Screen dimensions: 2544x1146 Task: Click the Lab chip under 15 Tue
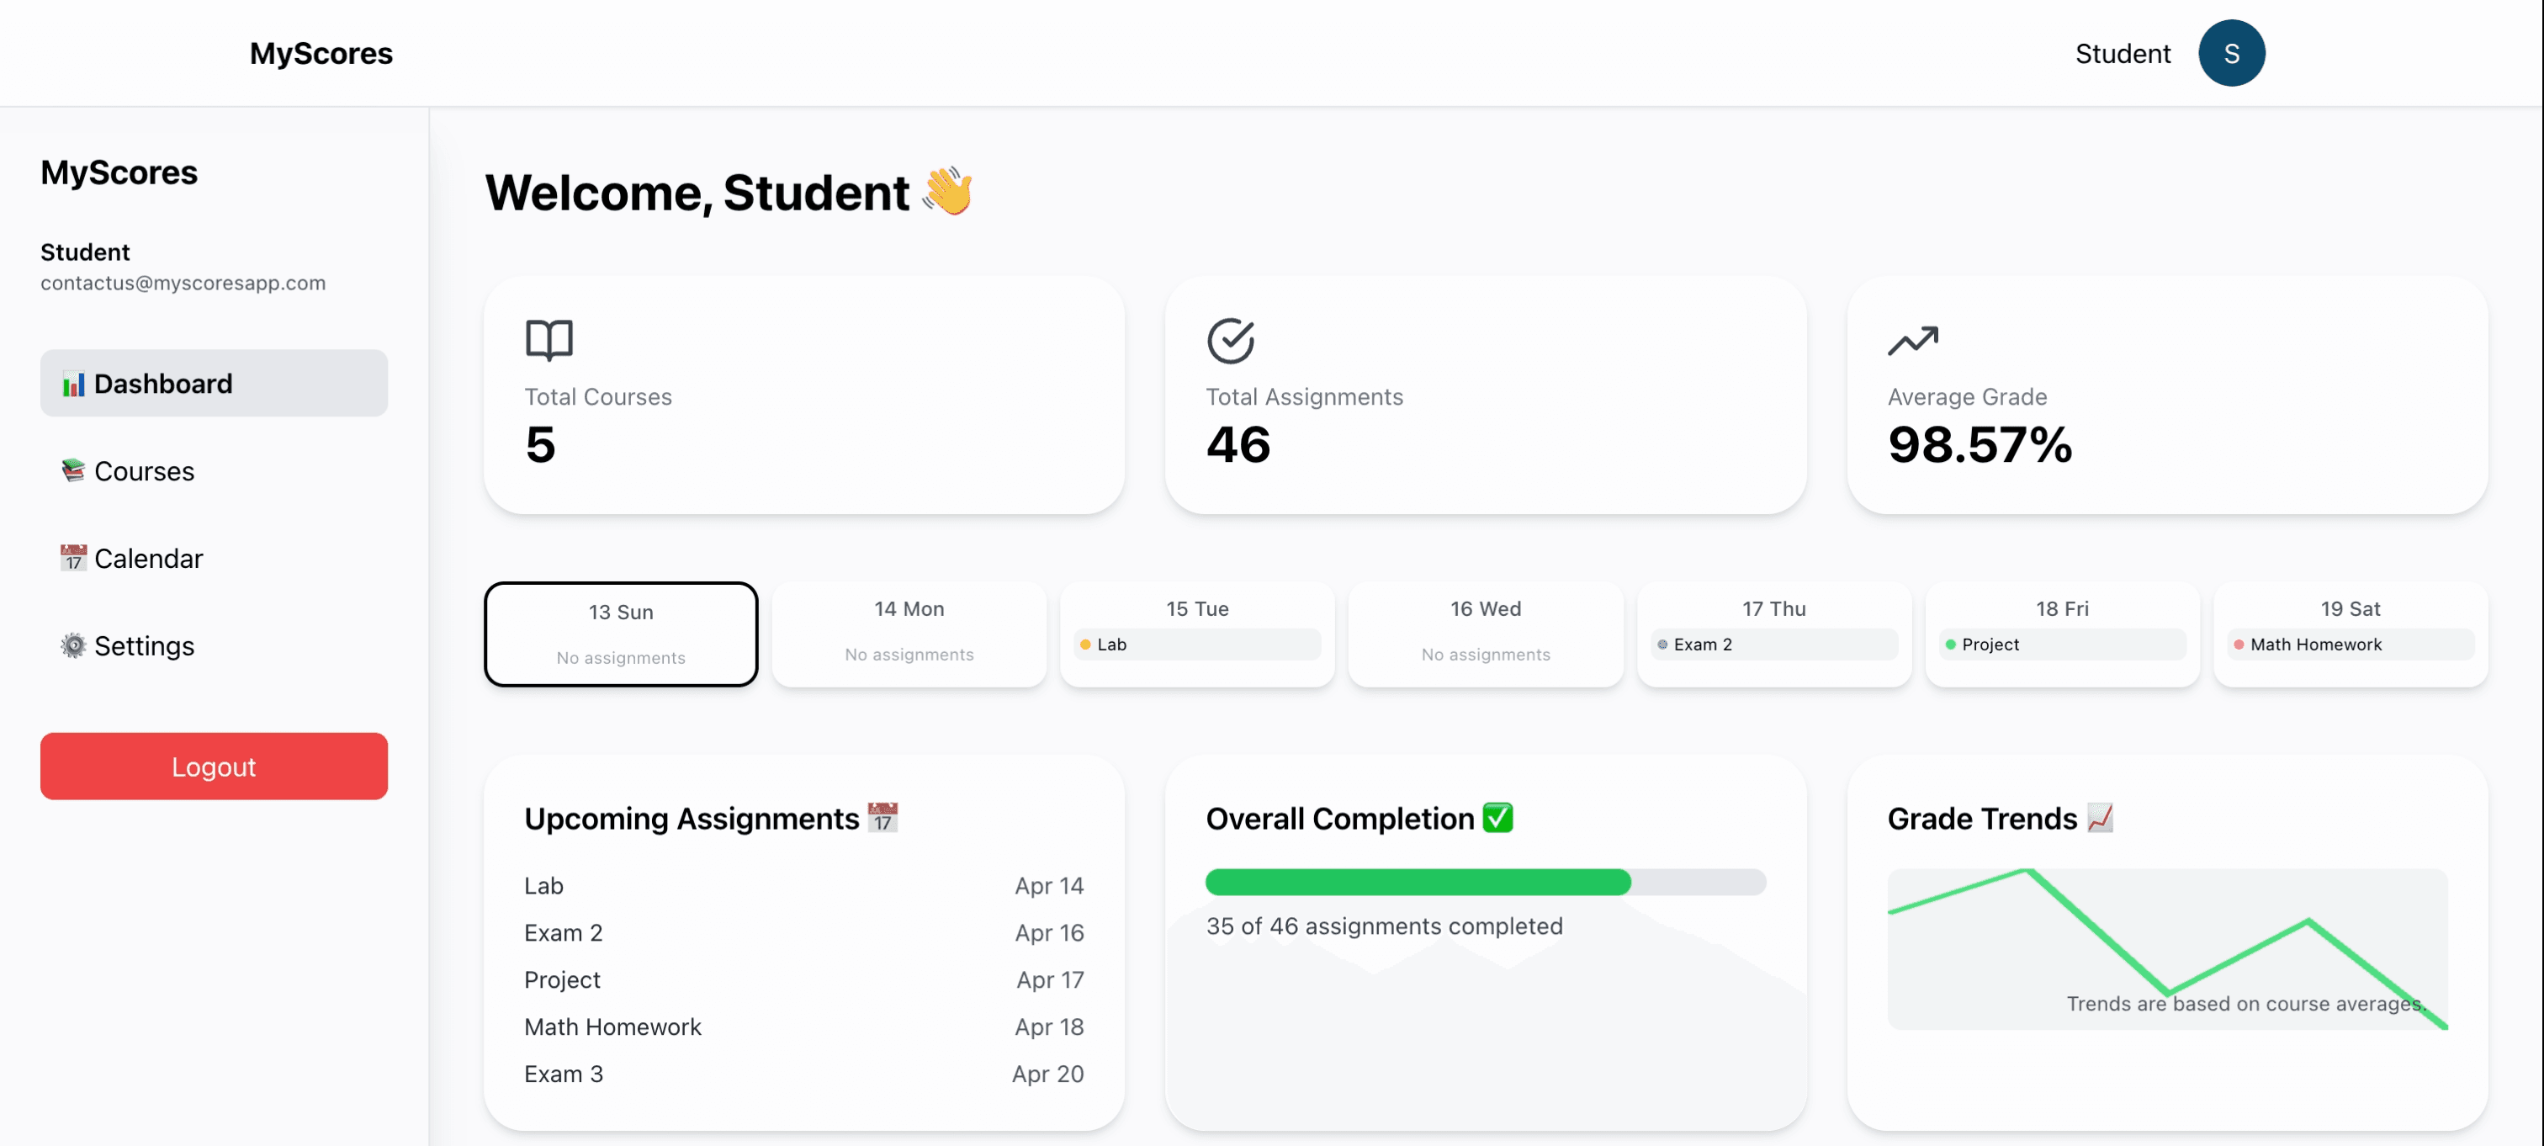1197,645
